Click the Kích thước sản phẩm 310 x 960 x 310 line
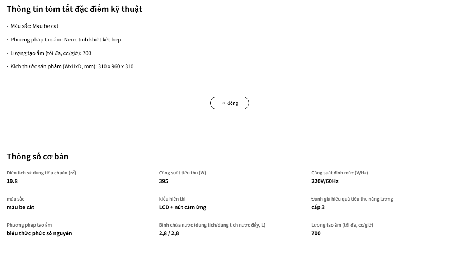This screenshot has width=457, height=267. point(72,66)
